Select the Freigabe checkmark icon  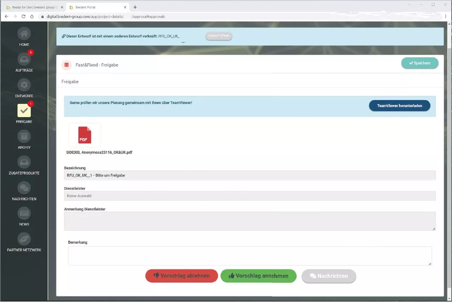point(24,110)
